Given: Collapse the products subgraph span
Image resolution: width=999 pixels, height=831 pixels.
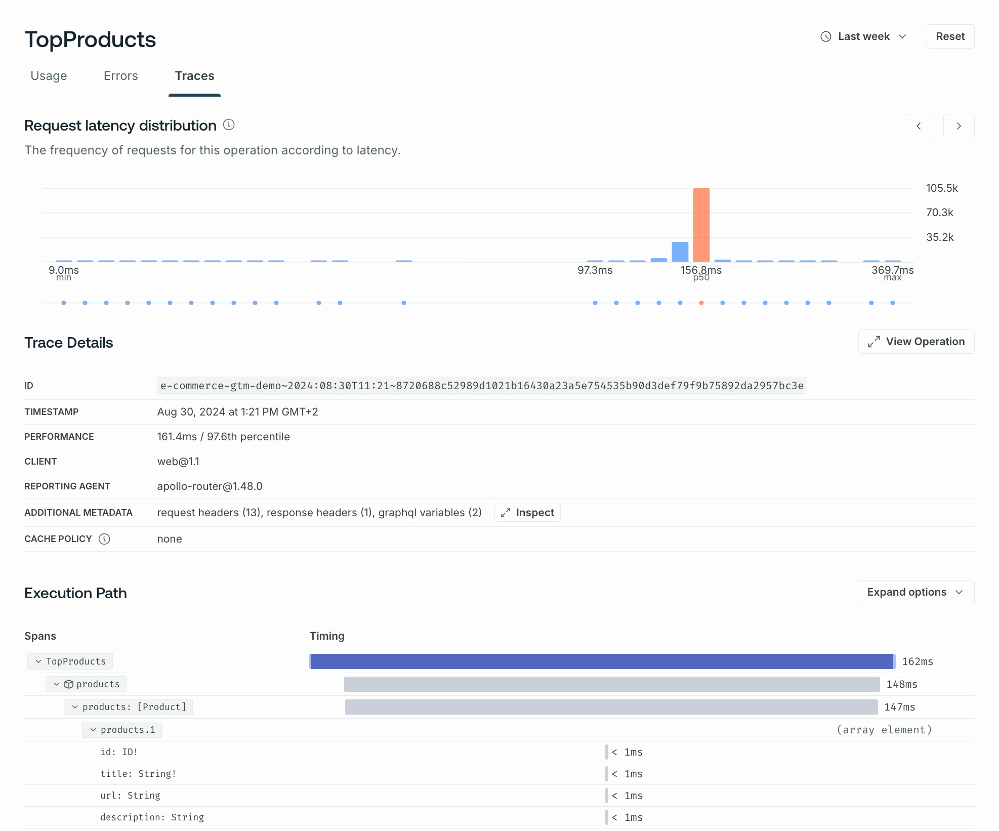Looking at the screenshot, I should [57, 684].
